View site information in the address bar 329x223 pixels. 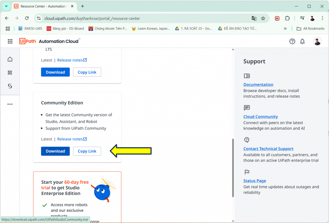(39, 18)
